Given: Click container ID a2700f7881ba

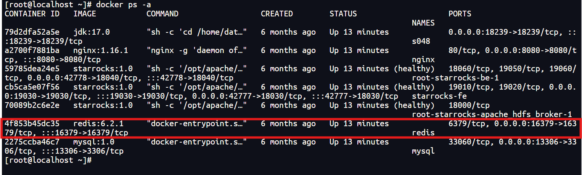Looking at the screenshot, I should pyautogui.click(x=32, y=50).
